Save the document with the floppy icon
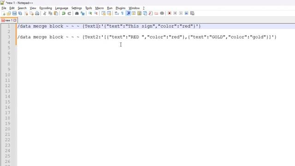Viewport: 295px width, 166px height. point(14,13)
